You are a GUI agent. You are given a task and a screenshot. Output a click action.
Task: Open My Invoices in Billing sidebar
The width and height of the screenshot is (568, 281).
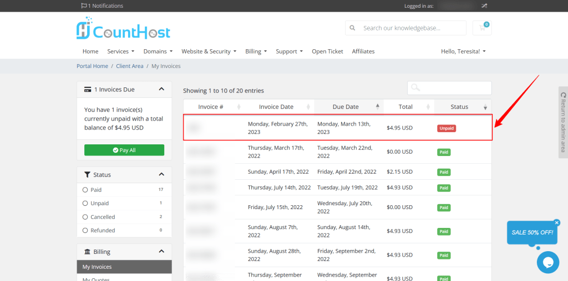pos(124,267)
